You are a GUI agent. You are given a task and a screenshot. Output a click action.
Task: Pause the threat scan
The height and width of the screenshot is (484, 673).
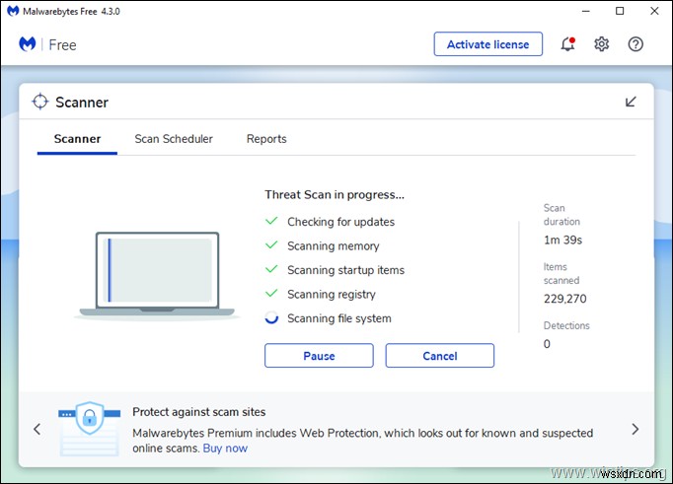[319, 356]
